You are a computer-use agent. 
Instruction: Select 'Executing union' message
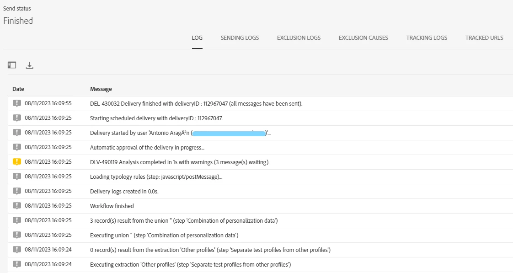164,236
